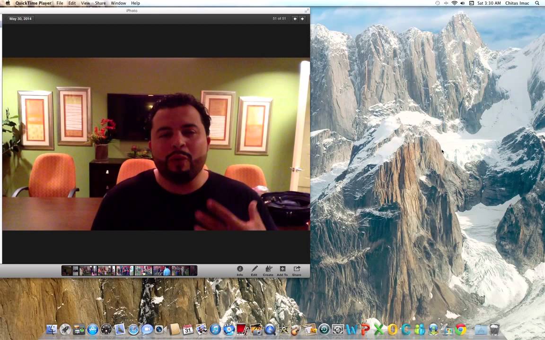
Task: Open the Chitas Imac user menu
Action: [x=517, y=3]
